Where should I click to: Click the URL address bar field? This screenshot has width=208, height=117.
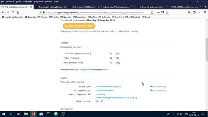coord(95,12)
